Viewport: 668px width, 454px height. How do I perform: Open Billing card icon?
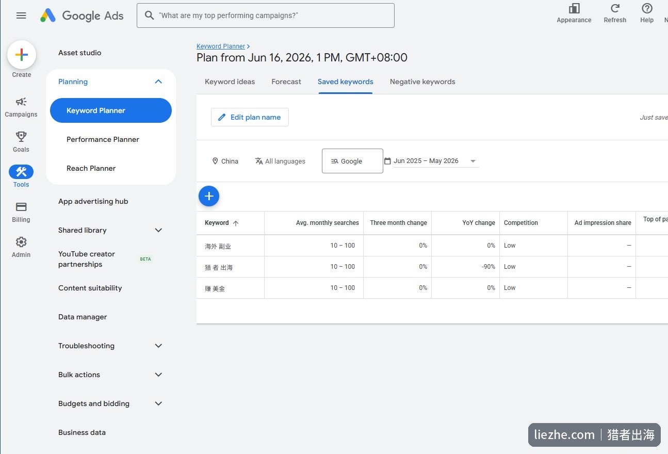tap(21, 207)
